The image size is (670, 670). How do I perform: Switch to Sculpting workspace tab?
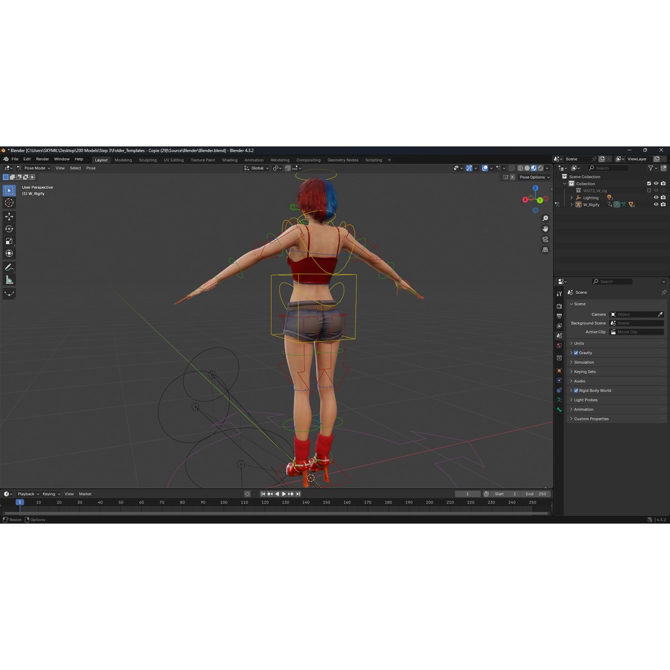point(148,160)
